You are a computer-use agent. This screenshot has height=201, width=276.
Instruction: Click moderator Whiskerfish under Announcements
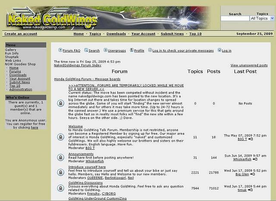point(95,161)
